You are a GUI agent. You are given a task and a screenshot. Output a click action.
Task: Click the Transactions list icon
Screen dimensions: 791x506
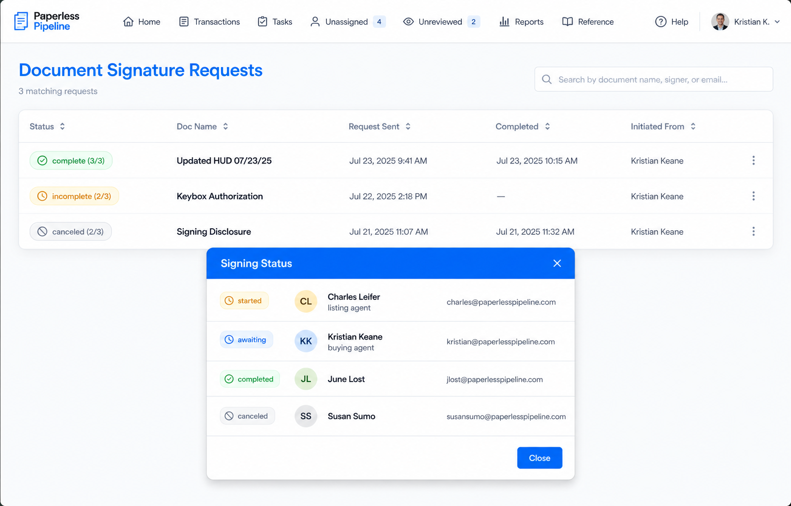click(x=184, y=22)
